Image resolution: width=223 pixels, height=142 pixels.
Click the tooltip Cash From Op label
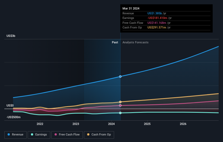pos(132,28)
